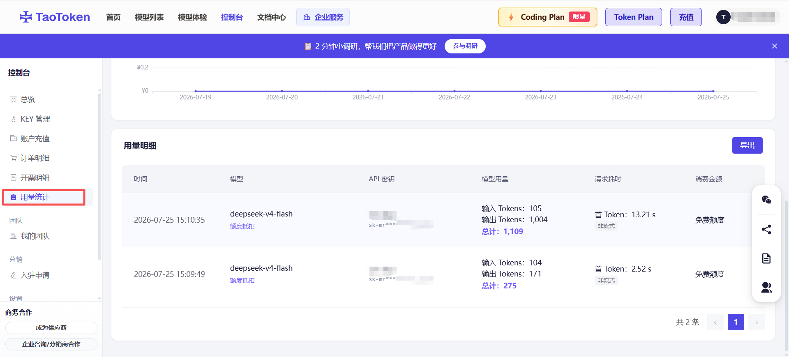Select page 1 in pagination
Image resolution: width=789 pixels, height=357 pixels.
736,322
